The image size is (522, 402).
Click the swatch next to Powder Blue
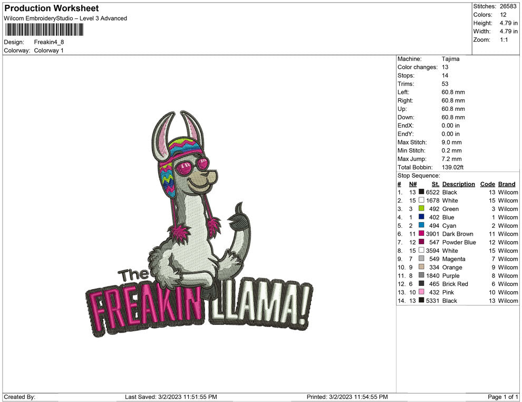pos(421,242)
